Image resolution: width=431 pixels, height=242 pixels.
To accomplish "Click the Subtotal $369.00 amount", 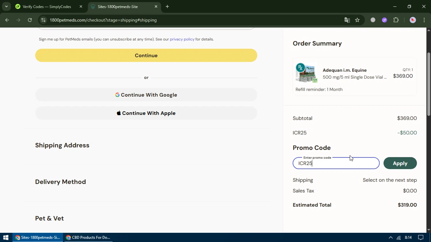I will [407, 118].
